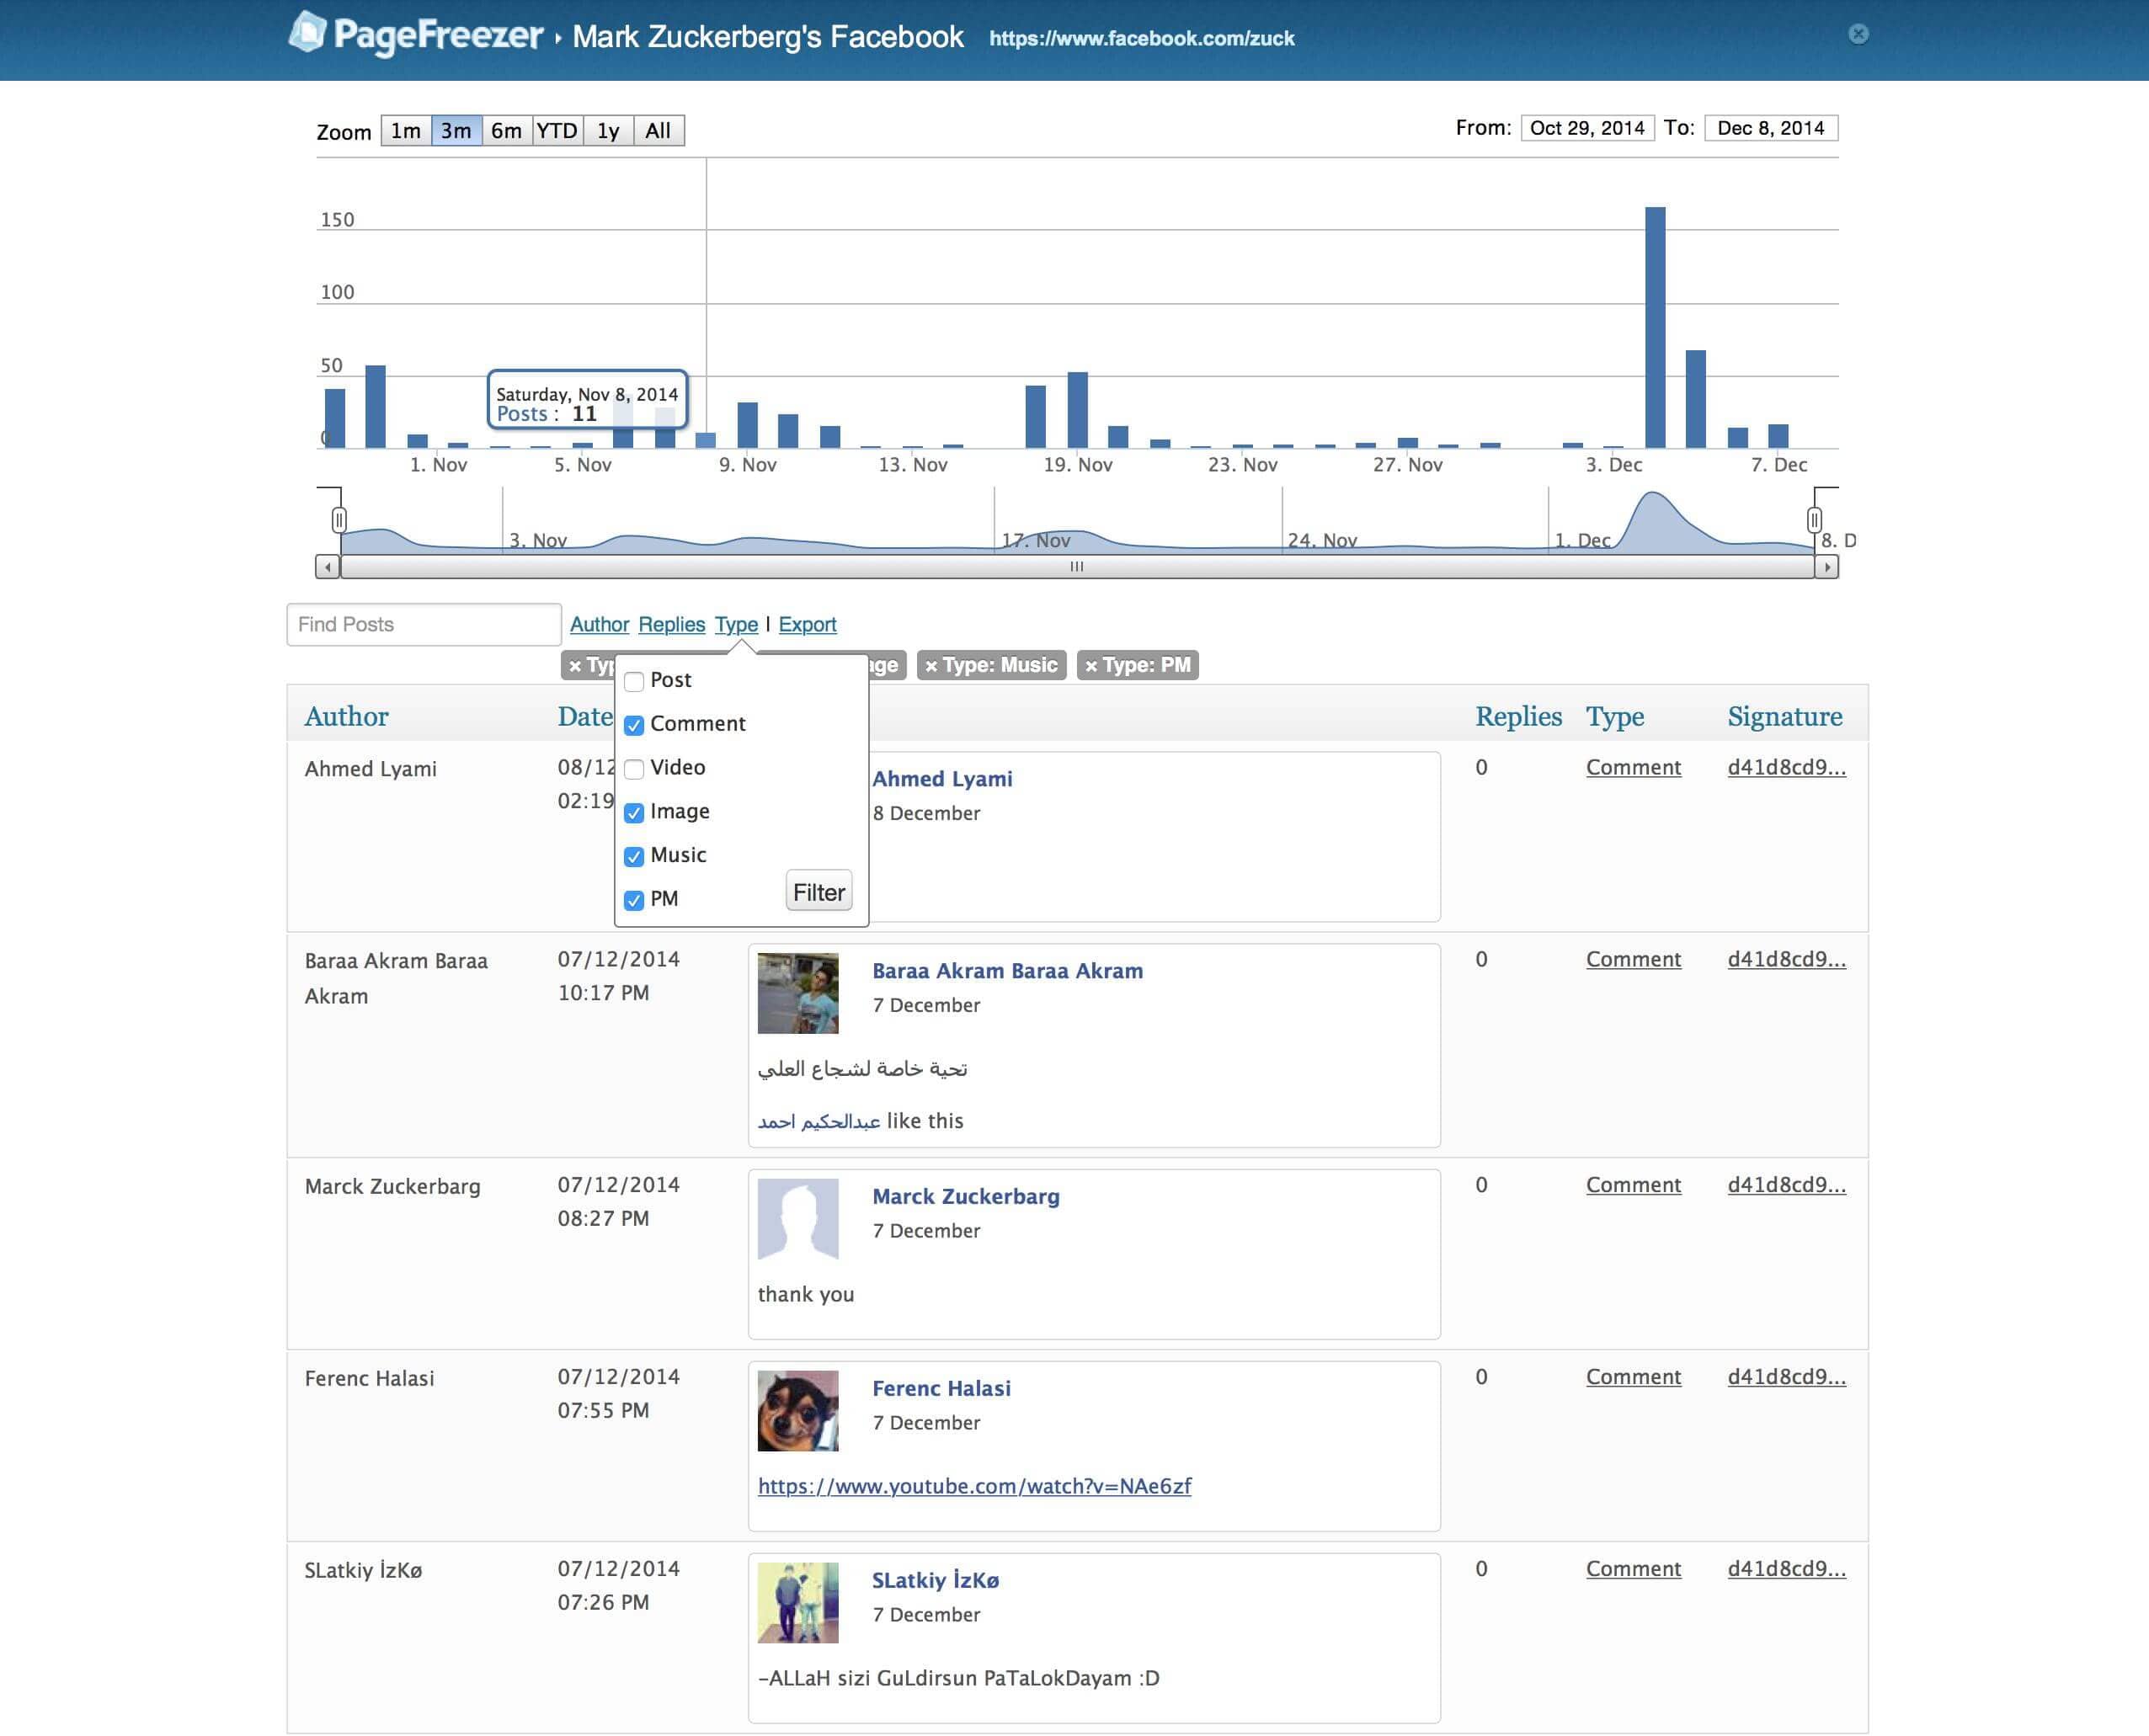Click the To date field Dec 8, 2014

click(x=1770, y=128)
